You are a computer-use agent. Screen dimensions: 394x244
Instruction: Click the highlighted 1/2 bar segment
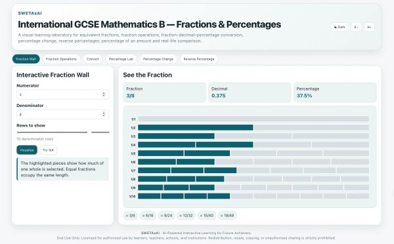196,127
